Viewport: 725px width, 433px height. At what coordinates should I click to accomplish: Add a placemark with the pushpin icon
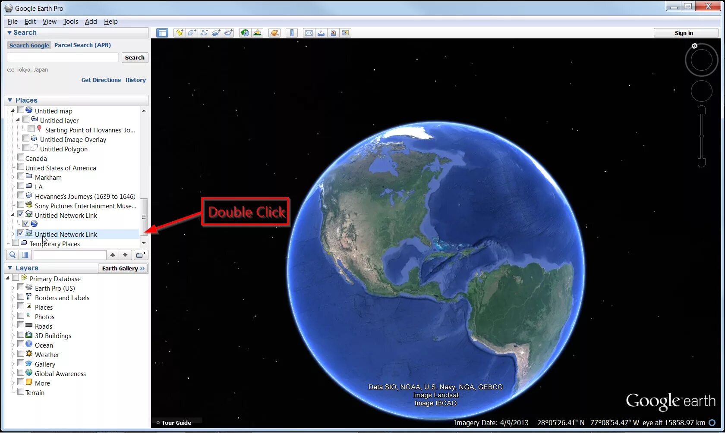click(179, 33)
